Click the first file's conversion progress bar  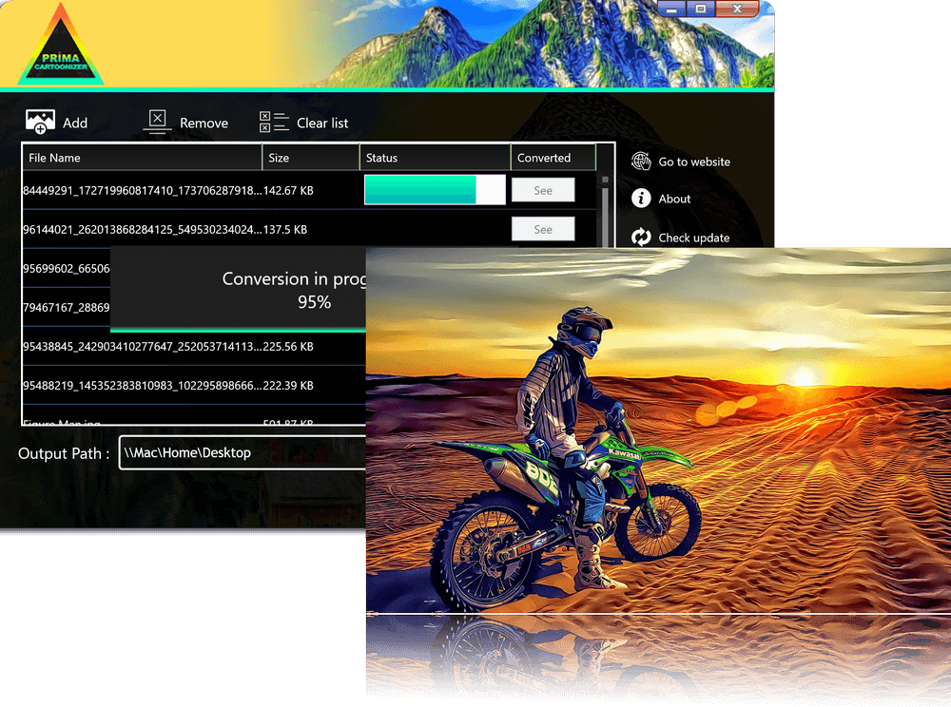pyautogui.click(x=435, y=190)
